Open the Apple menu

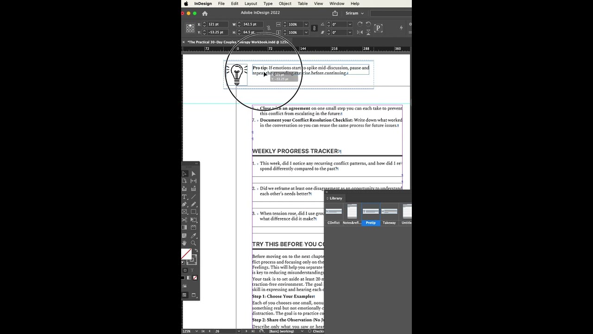click(x=186, y=4)
